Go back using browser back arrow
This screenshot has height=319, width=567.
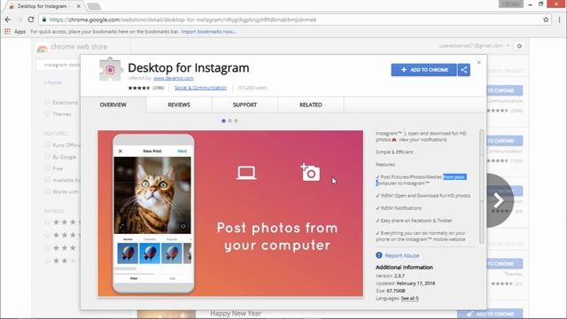pyautogui.click(x=8, y=19)
